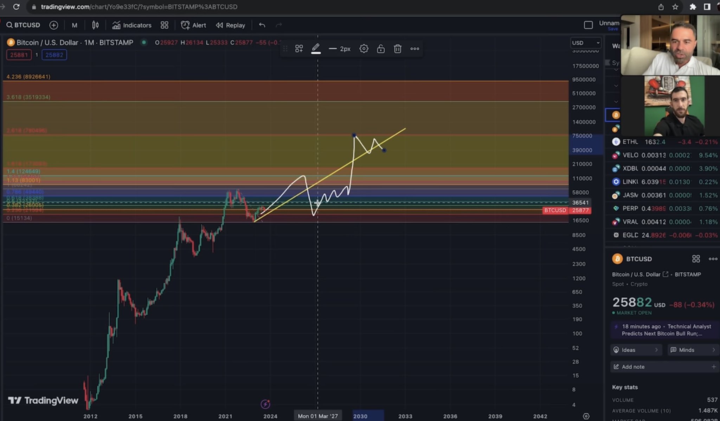
Task: Toggle the lock on the drawing
Action: [381, 49]
